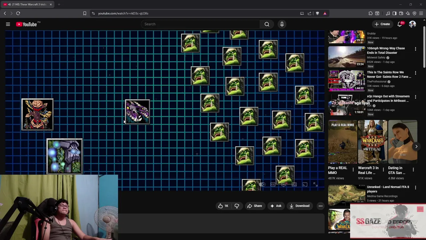Open YouTube notifications bell

[400, 24]
